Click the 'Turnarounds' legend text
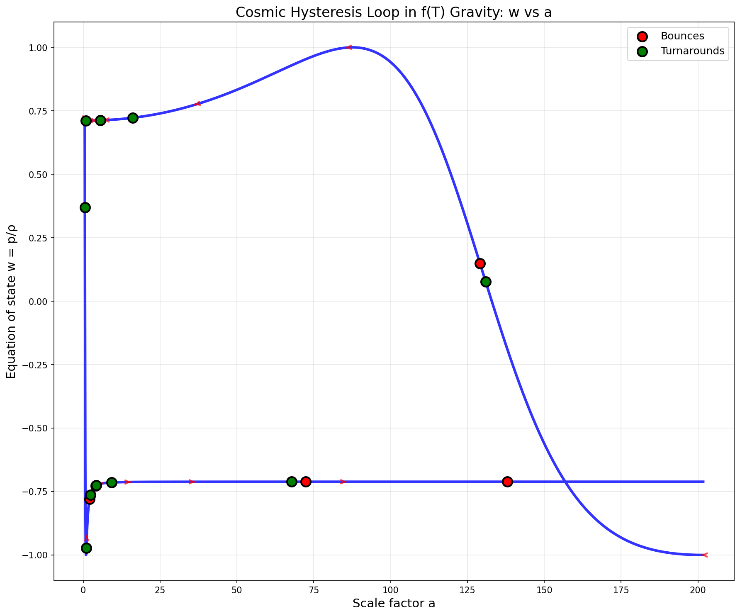This screenshot has height=616, width=740. point(693,51)
